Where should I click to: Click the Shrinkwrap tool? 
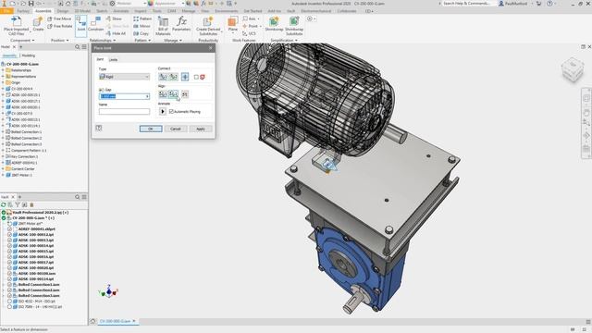274,24
